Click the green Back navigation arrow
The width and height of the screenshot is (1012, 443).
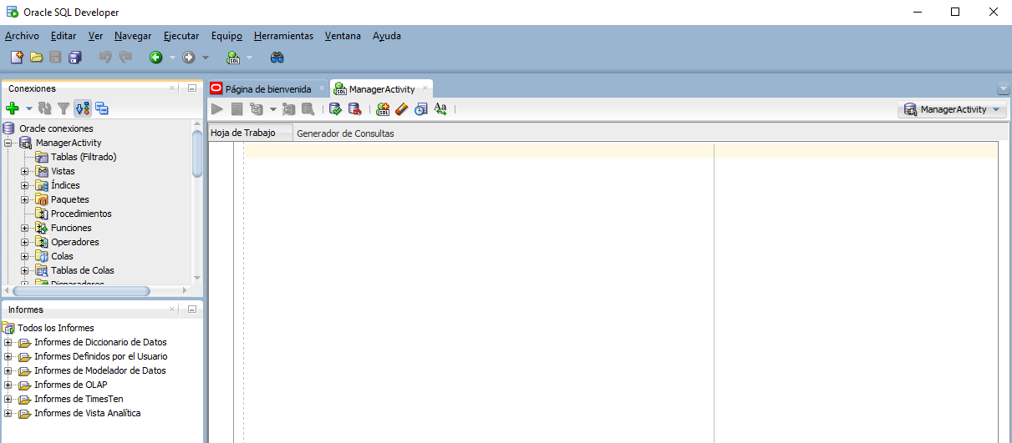click(x=155, y=58)
